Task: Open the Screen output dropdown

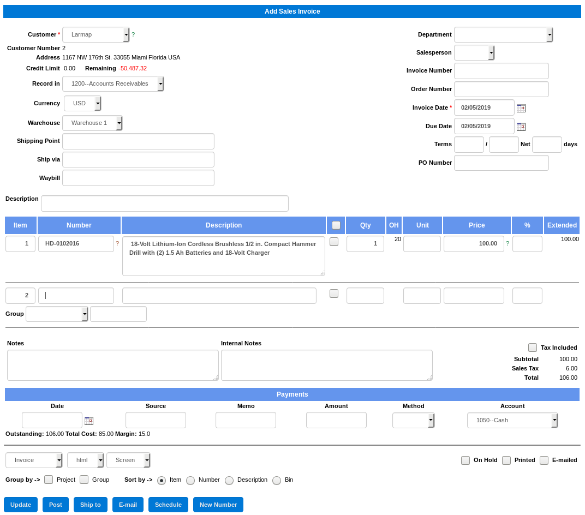Action: 128,460
